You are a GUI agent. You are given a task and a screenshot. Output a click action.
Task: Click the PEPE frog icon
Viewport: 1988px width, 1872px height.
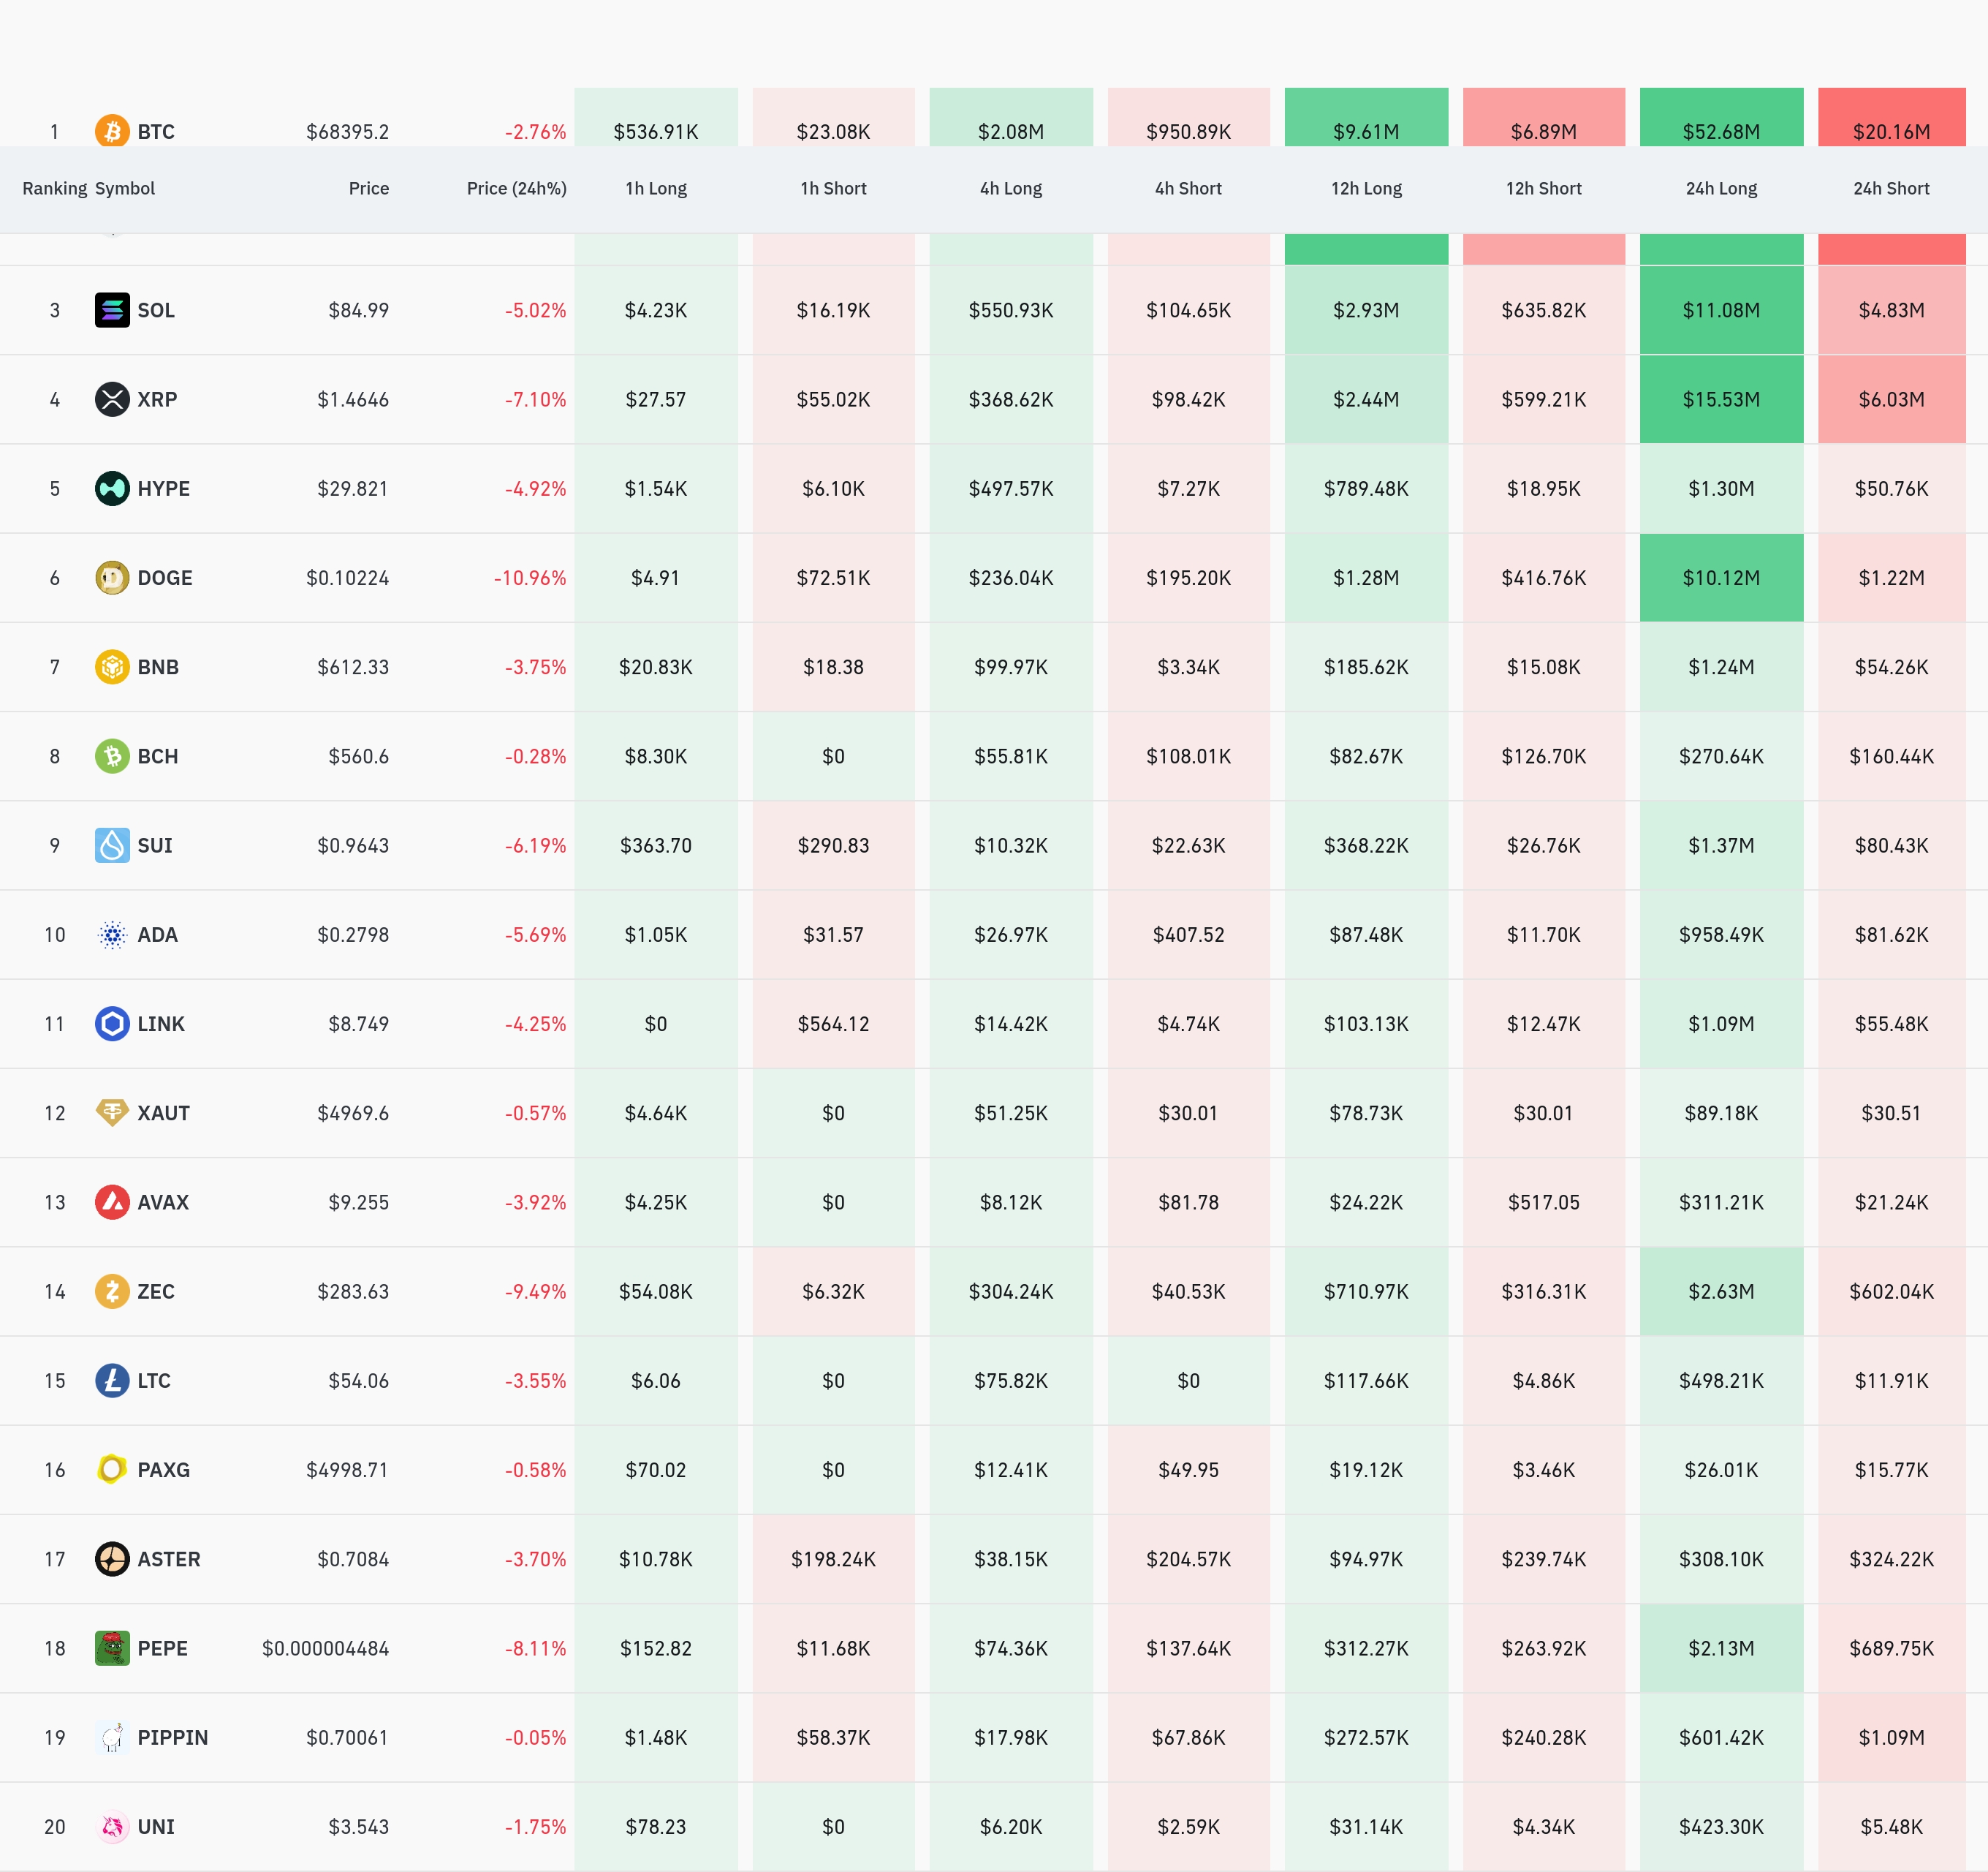[112, 1648]
